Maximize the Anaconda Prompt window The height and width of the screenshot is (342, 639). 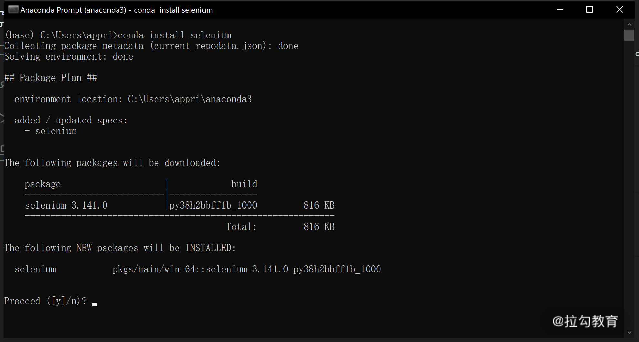[x=590, y=10]
